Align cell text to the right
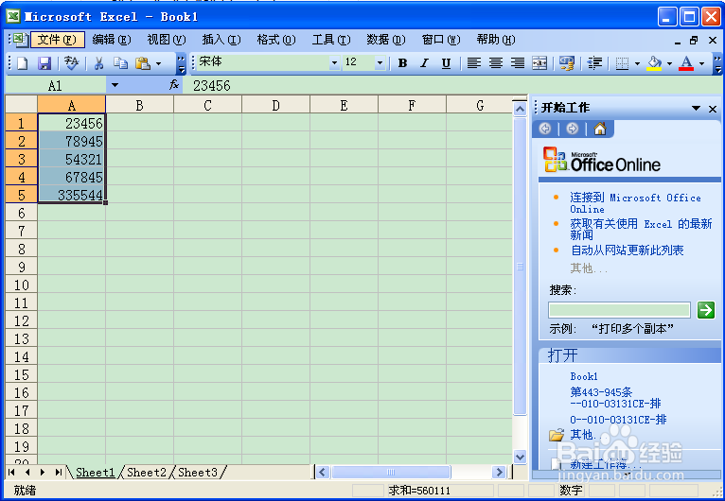The width and height of the screenshot is (725, 501). coord(518,63)
